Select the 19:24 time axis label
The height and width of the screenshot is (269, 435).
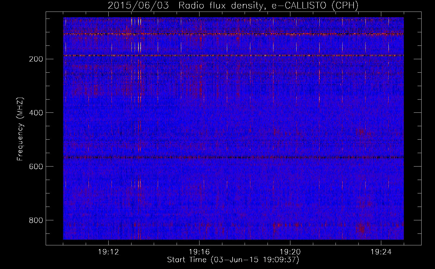pyautogui.click(x=381, y=252)
